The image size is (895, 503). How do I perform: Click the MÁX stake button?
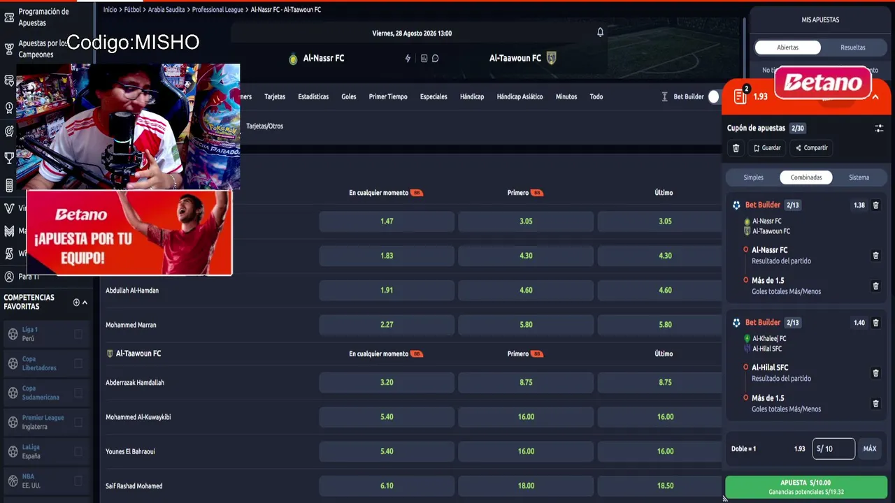point(870,449)
